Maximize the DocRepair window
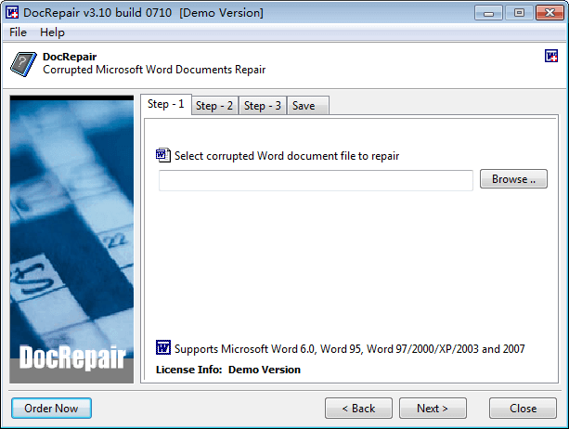This screenshot has width=569, height=429. click(519, 13)
